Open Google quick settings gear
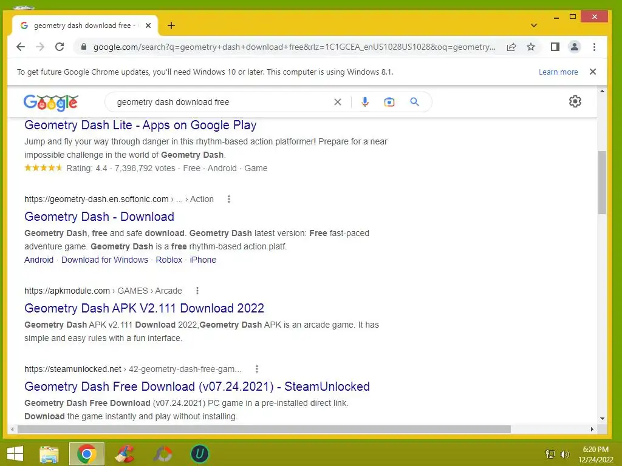 [x=575, y=101]
